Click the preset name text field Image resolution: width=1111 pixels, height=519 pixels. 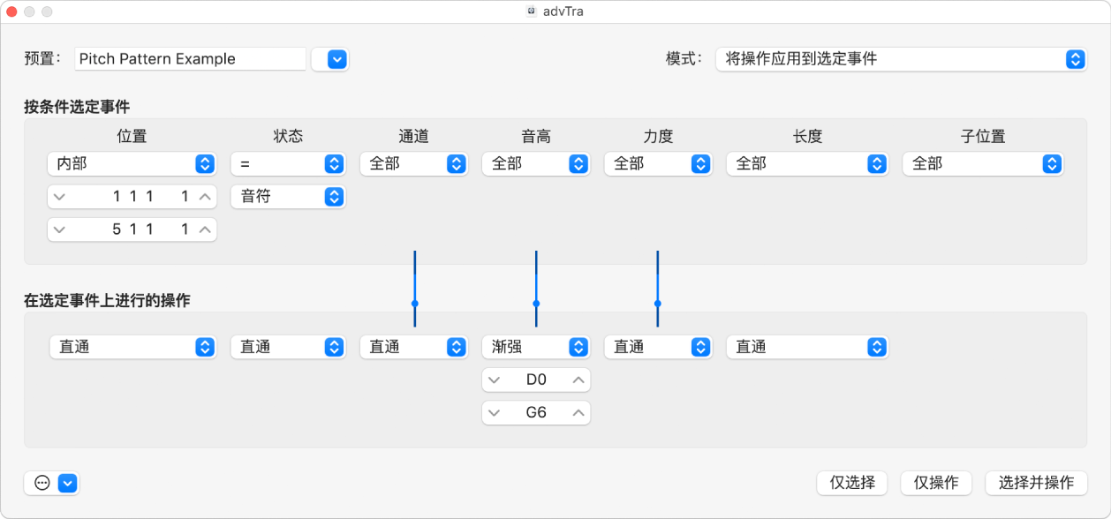point(190,59)
